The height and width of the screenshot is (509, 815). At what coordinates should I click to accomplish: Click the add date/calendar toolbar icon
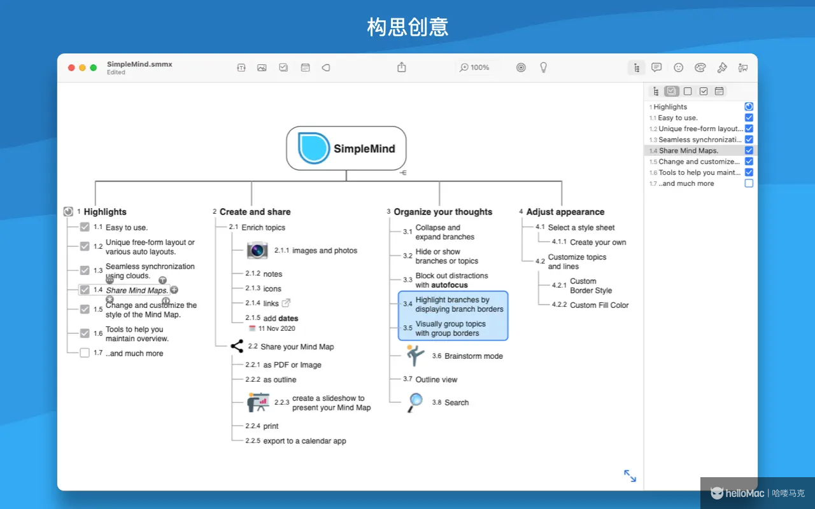[305, 67]
